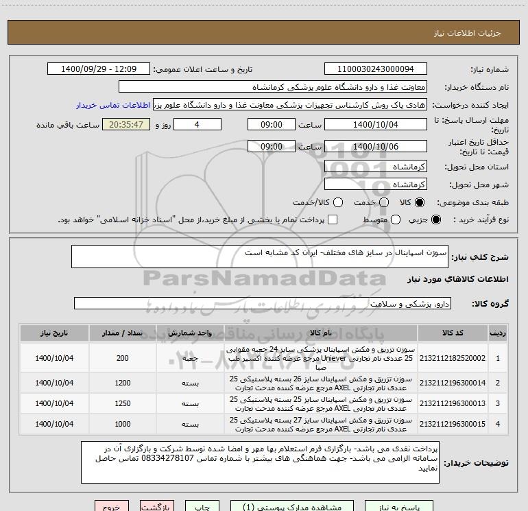Viewport: 528px width, 511px height.
Task: Choose the جزیی purchase type radio
Action: point(436,219)
